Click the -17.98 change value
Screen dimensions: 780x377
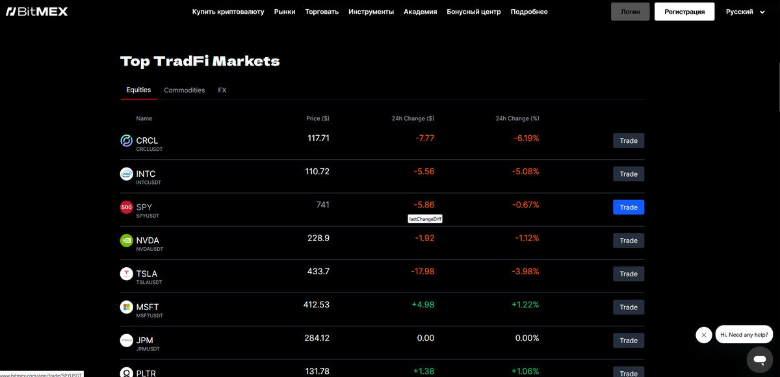point(422,271)
